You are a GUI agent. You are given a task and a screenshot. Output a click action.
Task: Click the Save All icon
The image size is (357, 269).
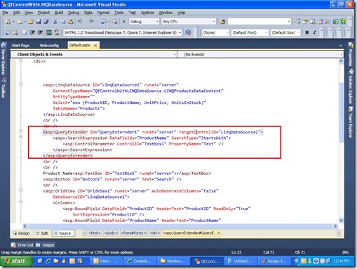click(46, 22)
